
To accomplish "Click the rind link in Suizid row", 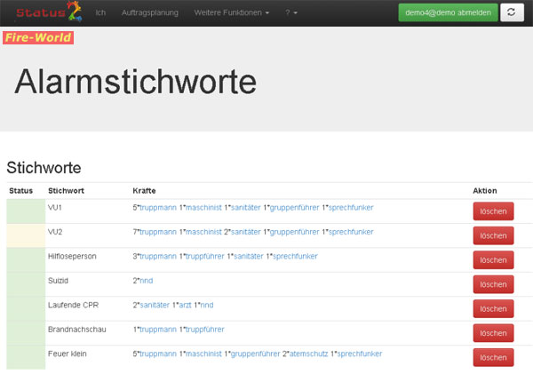I will [147, 281].
